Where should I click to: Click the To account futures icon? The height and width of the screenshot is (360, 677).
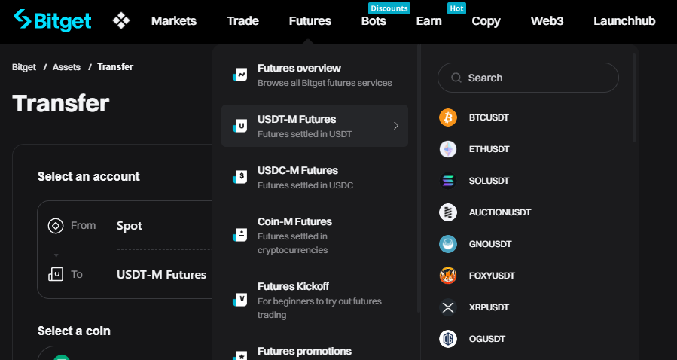(x=56, y=275)
